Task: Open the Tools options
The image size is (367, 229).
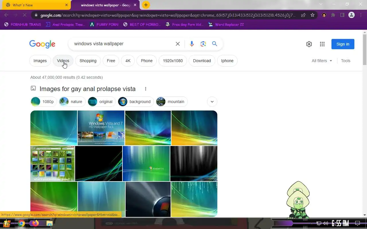Action: coord(345,61)
